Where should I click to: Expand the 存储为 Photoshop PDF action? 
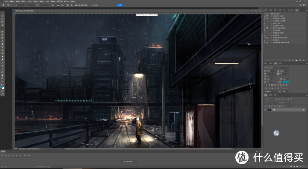(x=272, y=38)
